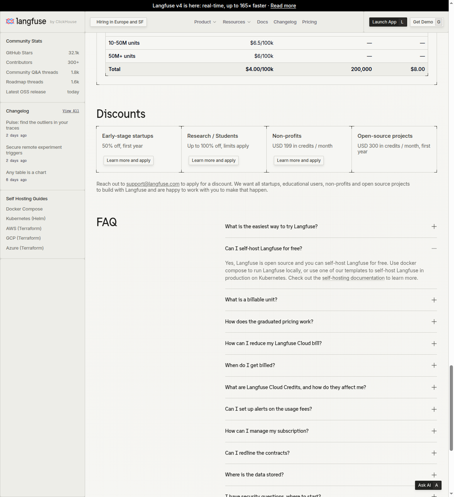The width and height of the screenshot is (454, 497).
Task: Open AWS (Terraform) guide
Action: coord(24,229)
